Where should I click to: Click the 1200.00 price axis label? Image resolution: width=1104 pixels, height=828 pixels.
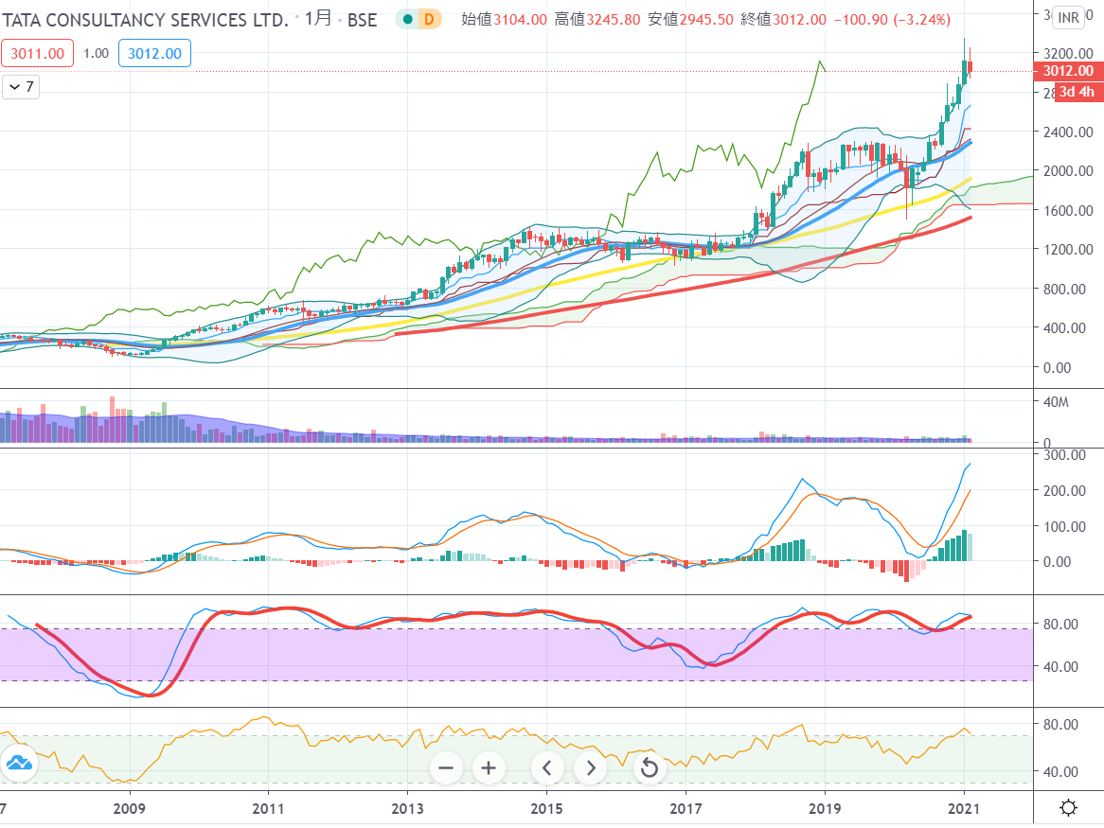coord(1068,249)
